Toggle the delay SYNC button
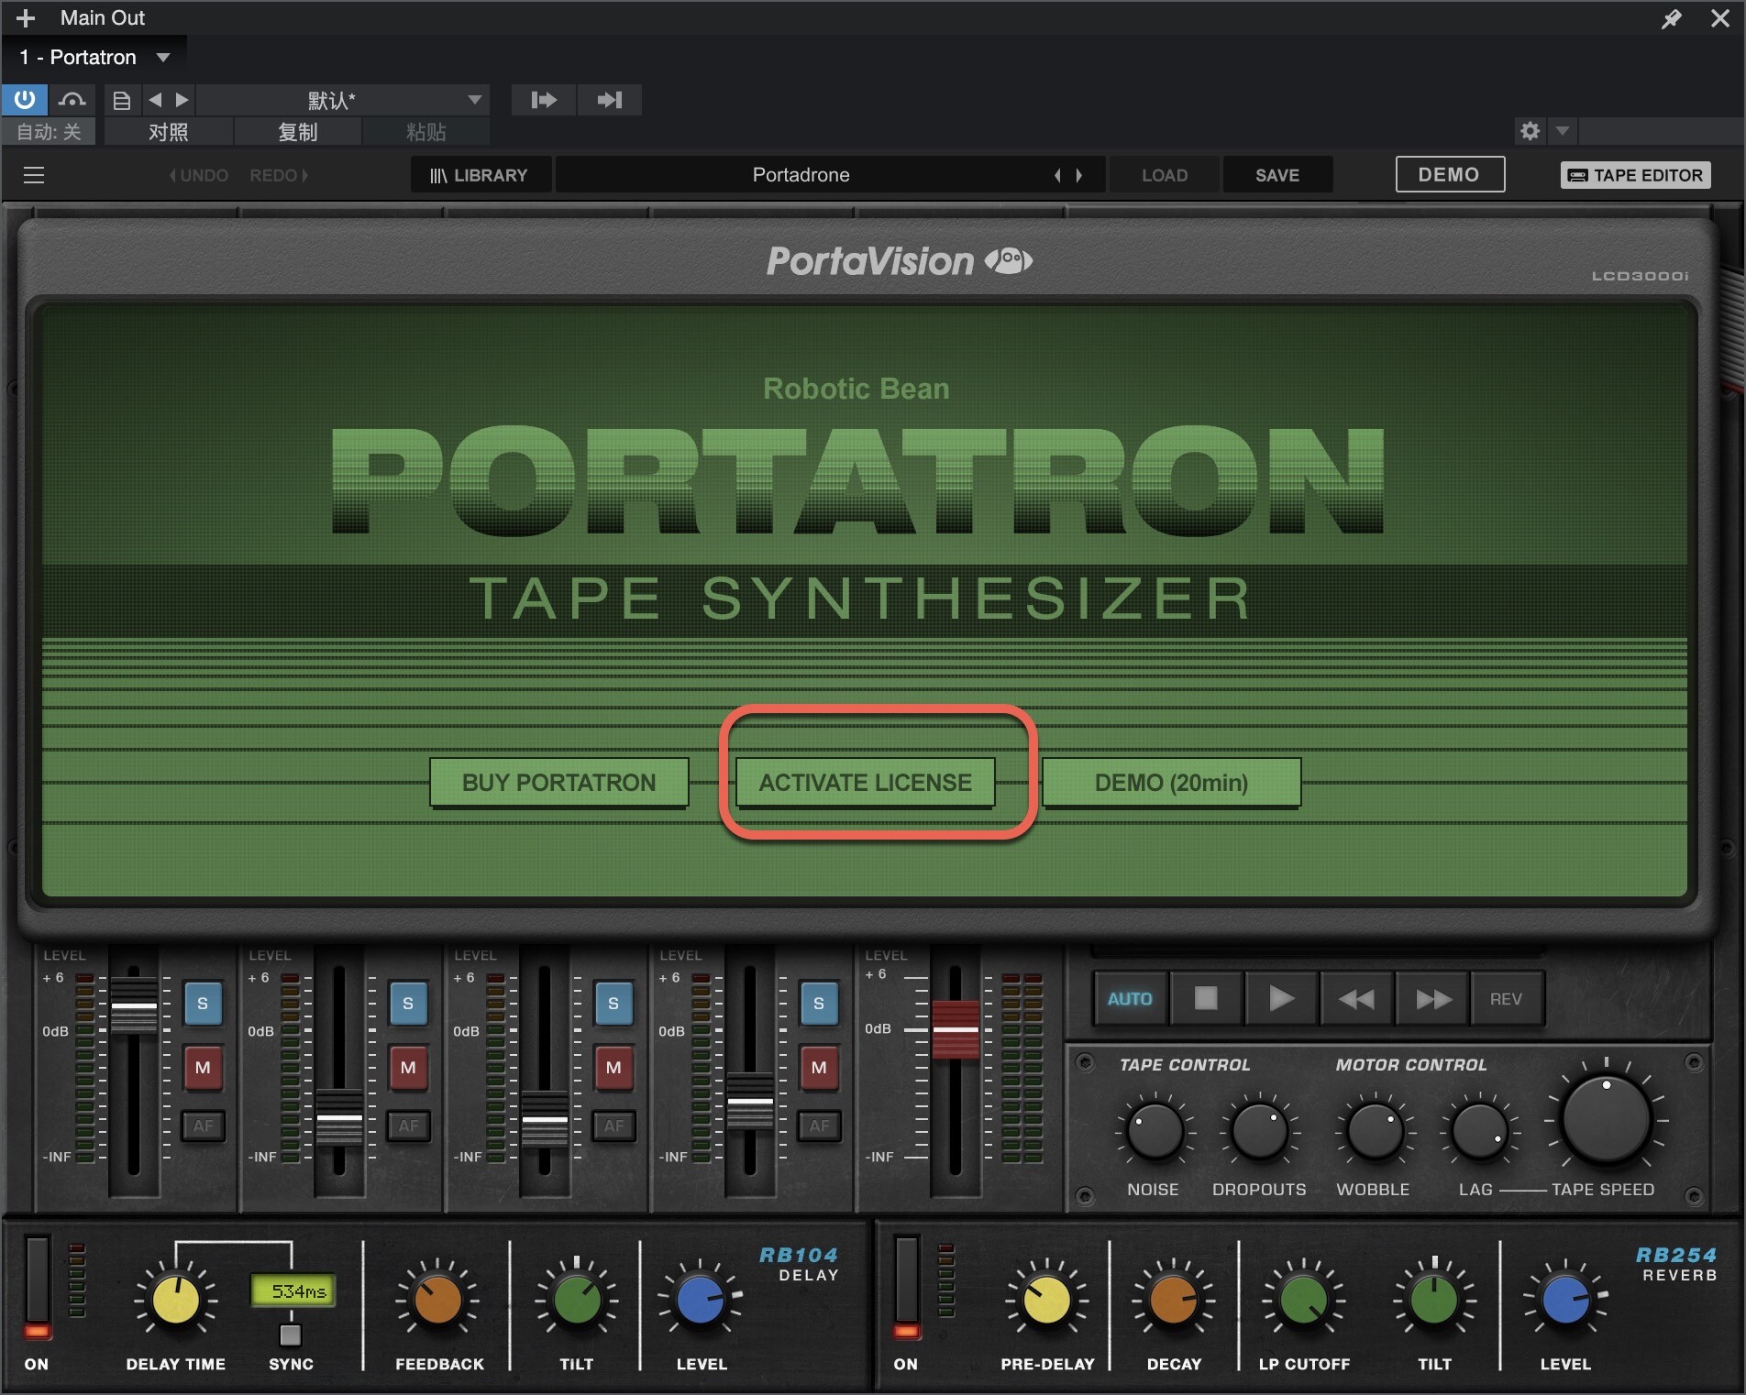This screenshot has width=1746, height=1395. pos(291,1335)
